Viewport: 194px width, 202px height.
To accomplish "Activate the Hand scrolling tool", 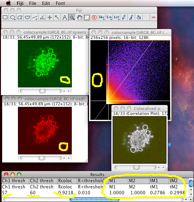I will tap(80, 17).
